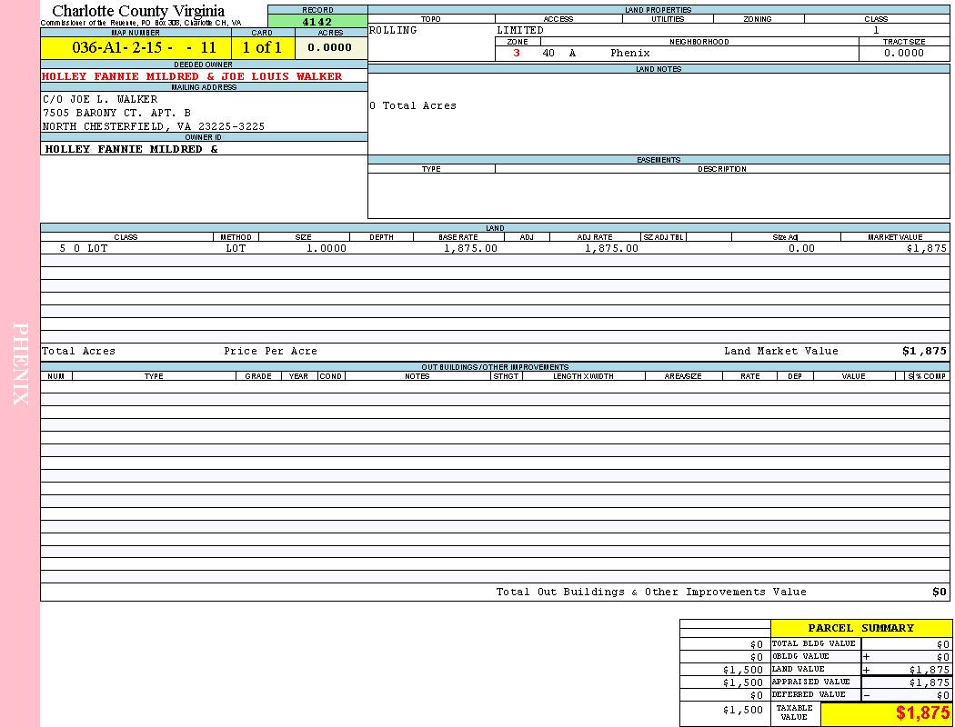Click the pink PHENIX side banner
955x727 pixels.
coord(20,363)
